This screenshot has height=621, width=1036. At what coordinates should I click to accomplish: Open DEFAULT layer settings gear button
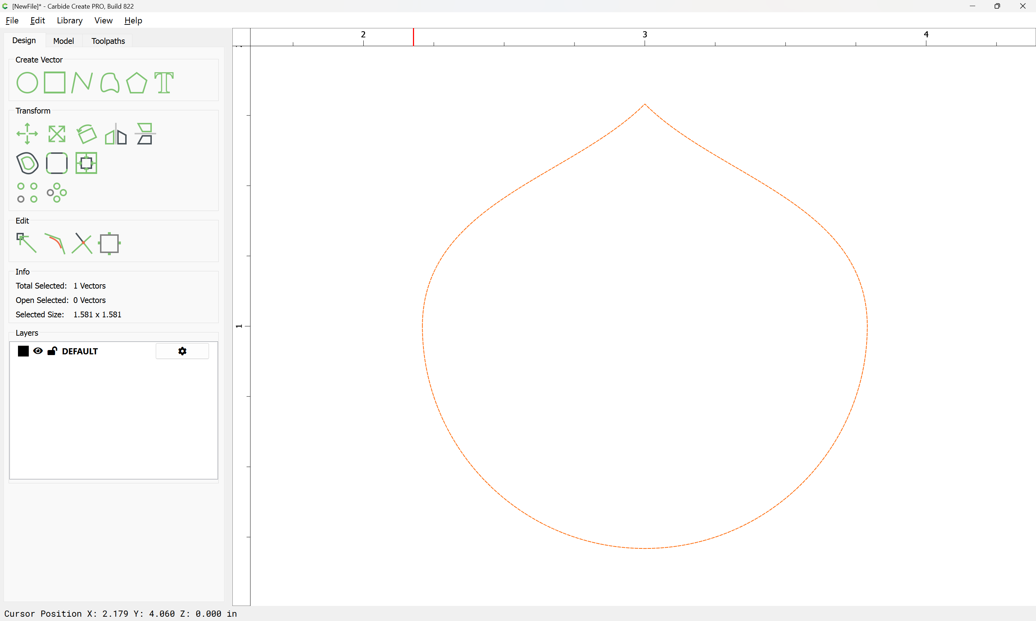pyautogui.click(x=182, y=351)
